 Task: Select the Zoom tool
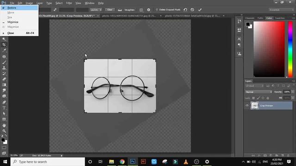point(4,131)
